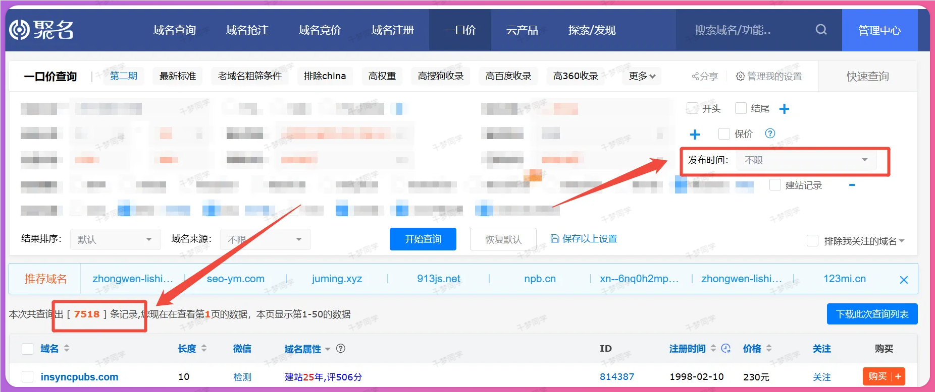
Task: Open the 域名来源 dropdown
Action: pyautogui.click(x=265, y=239)
